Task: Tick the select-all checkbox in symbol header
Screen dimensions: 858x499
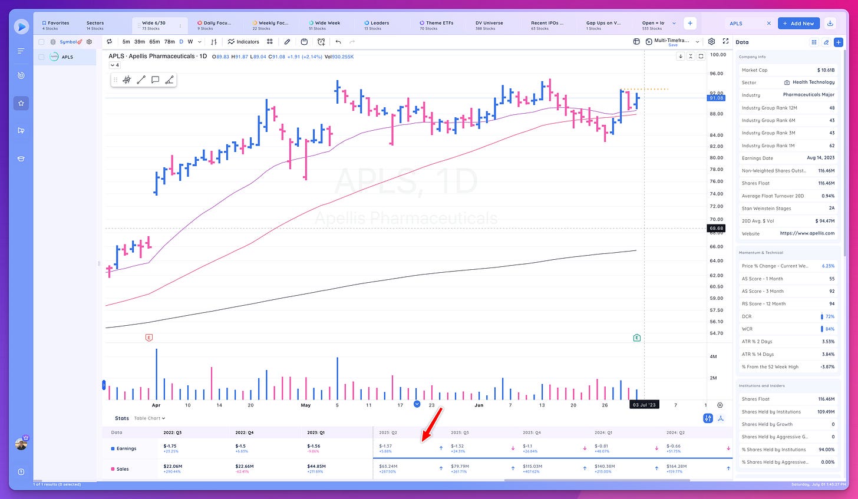Action: tap(41, 42)
